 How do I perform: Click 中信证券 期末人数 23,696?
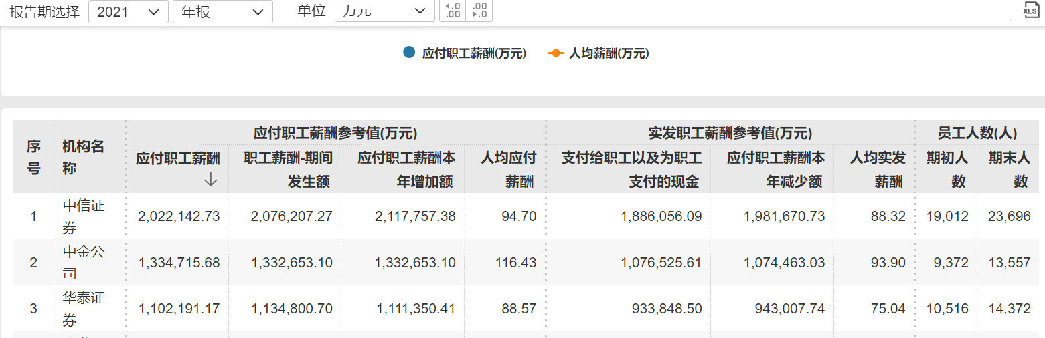tap(1010, 216)
